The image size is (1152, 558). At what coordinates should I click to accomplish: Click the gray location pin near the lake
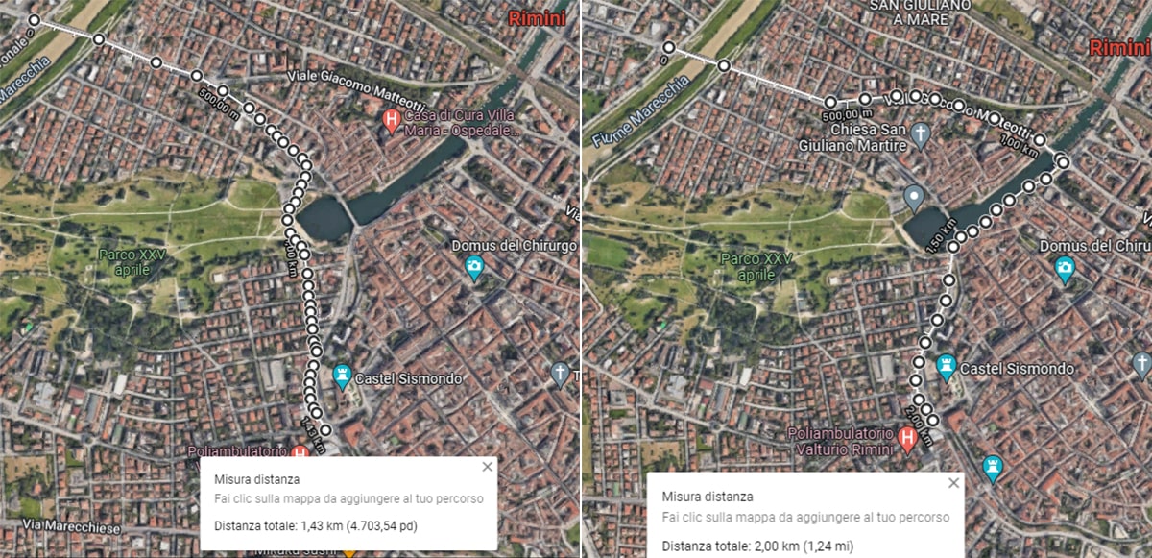coord(914,200)
